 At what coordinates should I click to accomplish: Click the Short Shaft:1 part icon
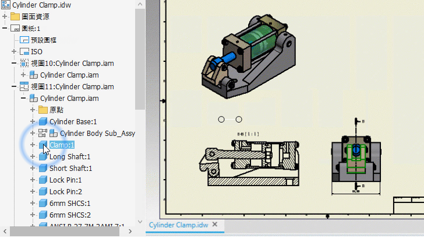click(x=43, y=168)
